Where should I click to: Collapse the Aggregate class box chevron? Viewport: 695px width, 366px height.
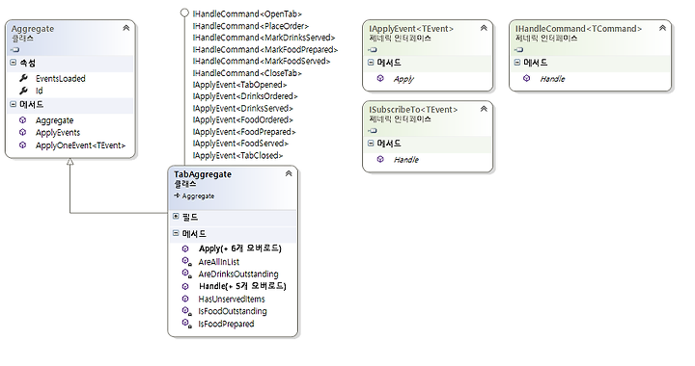coord(125,28)
